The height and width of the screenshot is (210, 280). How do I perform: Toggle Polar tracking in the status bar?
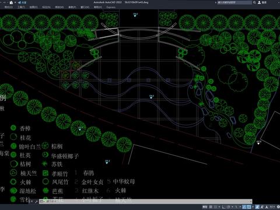pos(228,207)
